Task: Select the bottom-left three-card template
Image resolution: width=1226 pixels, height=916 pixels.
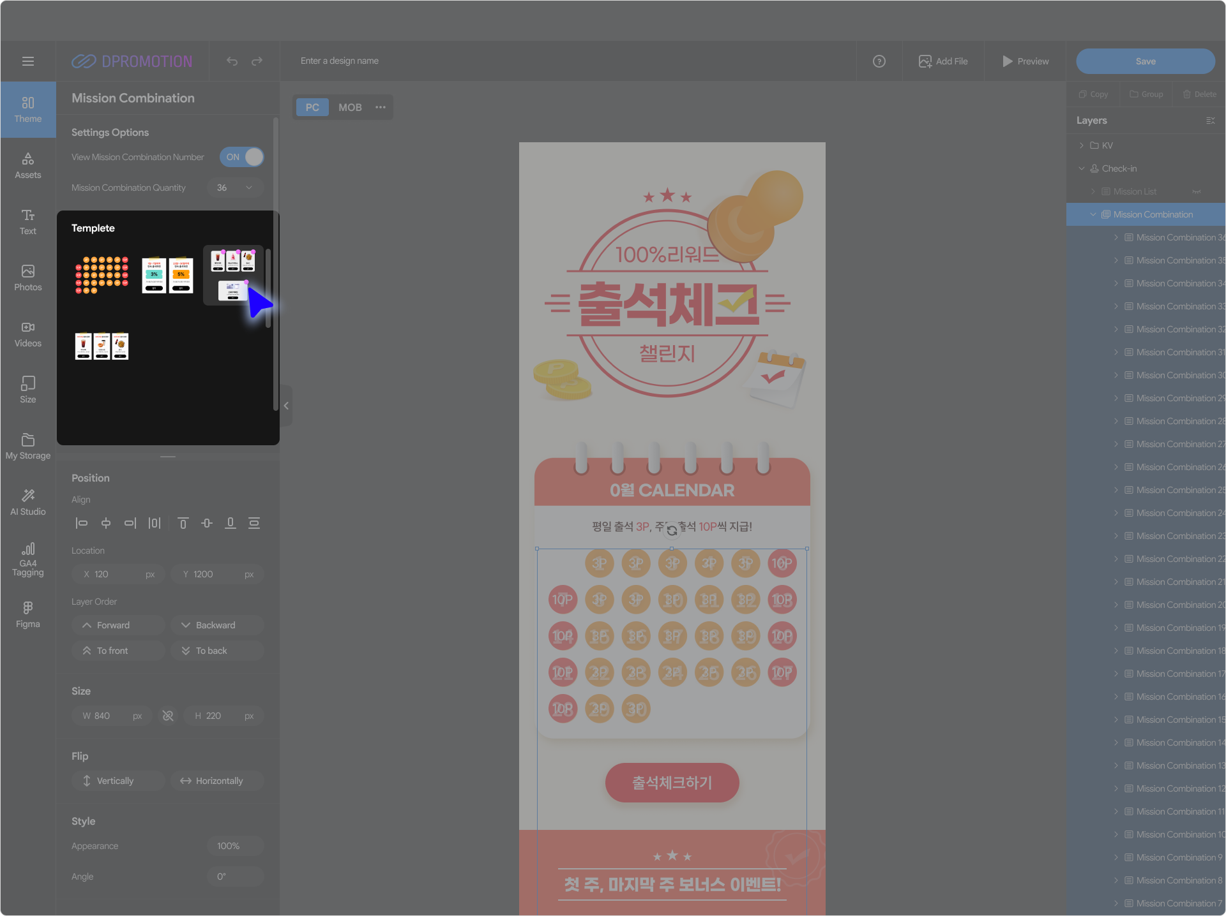Action: point(102,346)
